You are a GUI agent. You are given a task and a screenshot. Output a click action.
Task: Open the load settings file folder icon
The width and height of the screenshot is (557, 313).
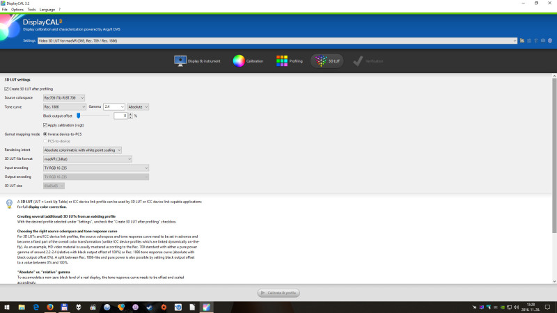[521, 41]
